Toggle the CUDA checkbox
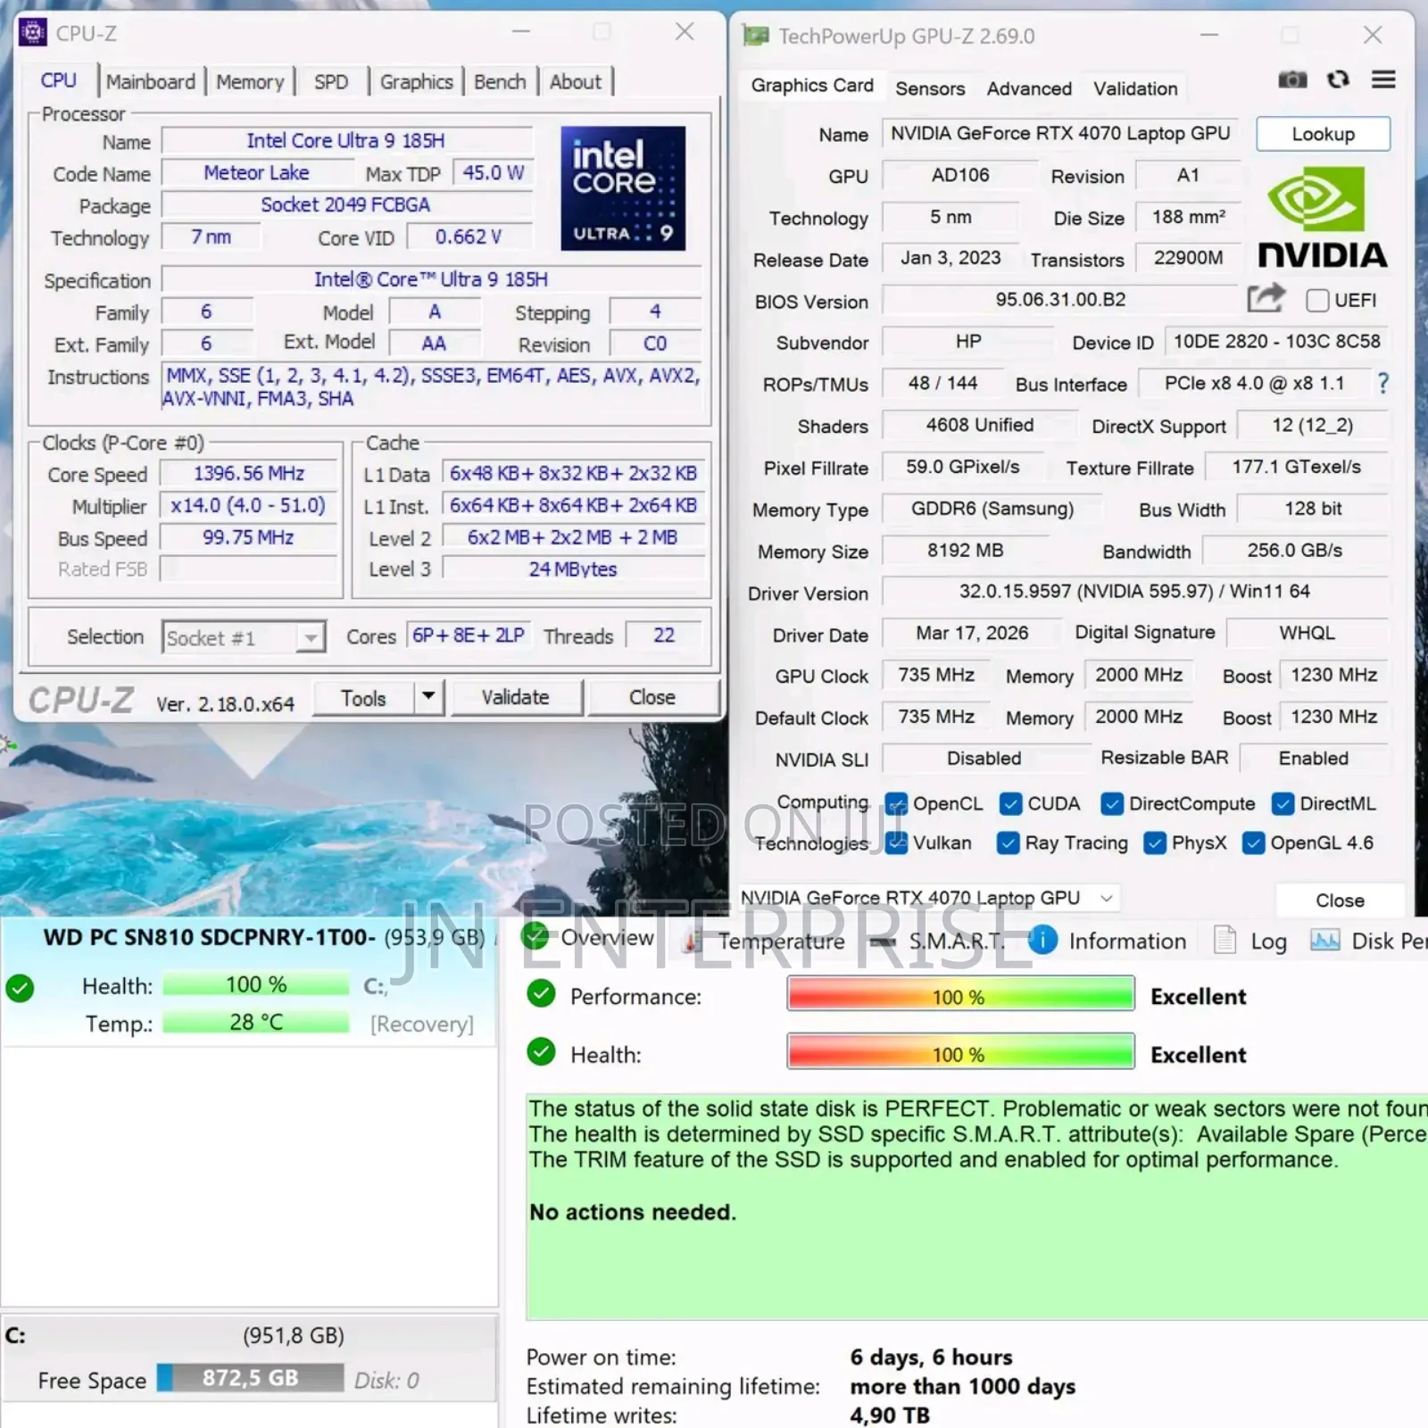Image resolution: width=1428 pixels, height=1428 pixels. [x=1010, y=803]
